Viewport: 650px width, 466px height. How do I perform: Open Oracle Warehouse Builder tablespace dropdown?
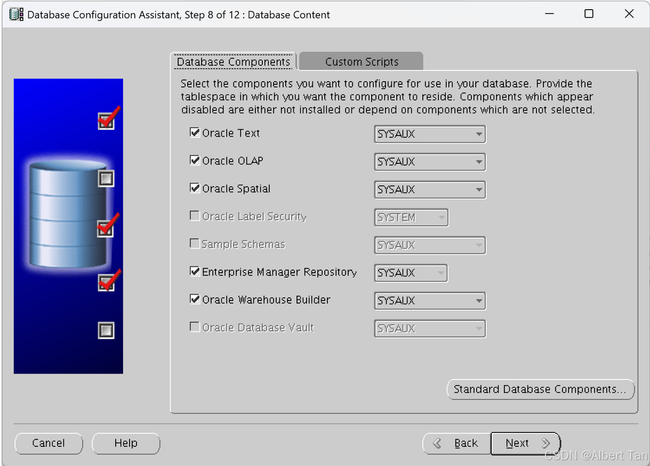click(430, 301)
